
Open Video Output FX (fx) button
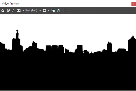13,11
